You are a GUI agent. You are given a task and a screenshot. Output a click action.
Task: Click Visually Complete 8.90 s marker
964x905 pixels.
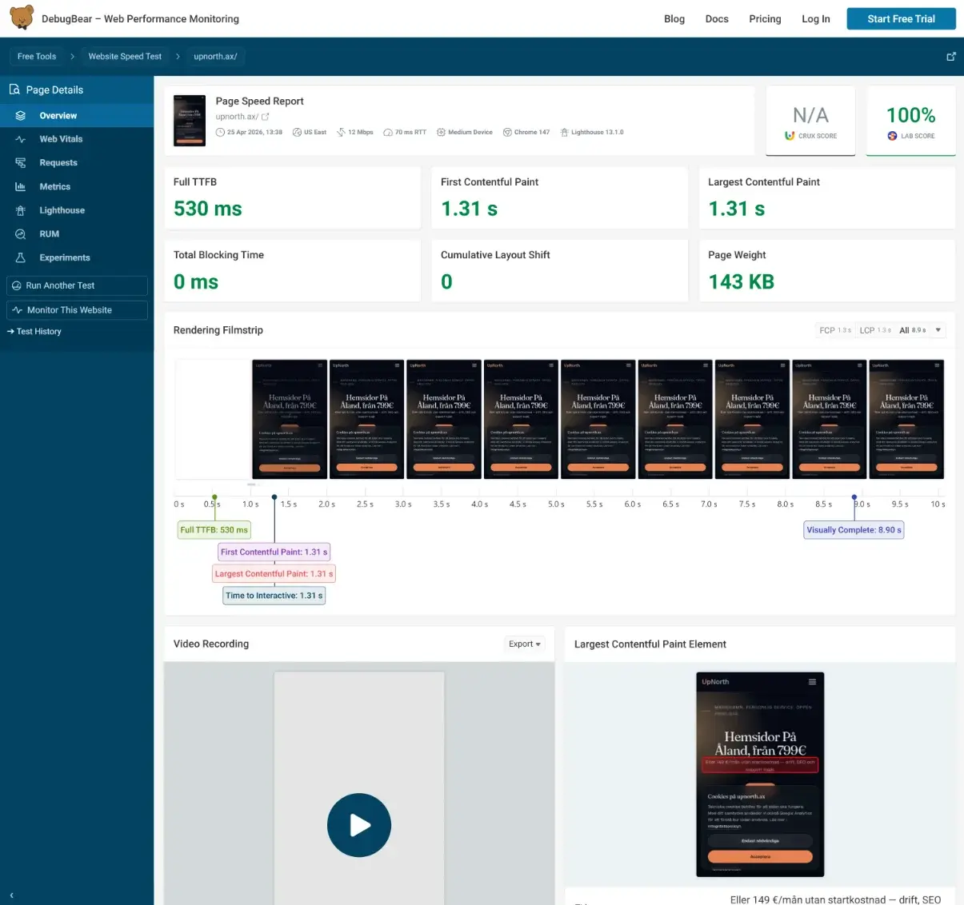click(854, 530)
